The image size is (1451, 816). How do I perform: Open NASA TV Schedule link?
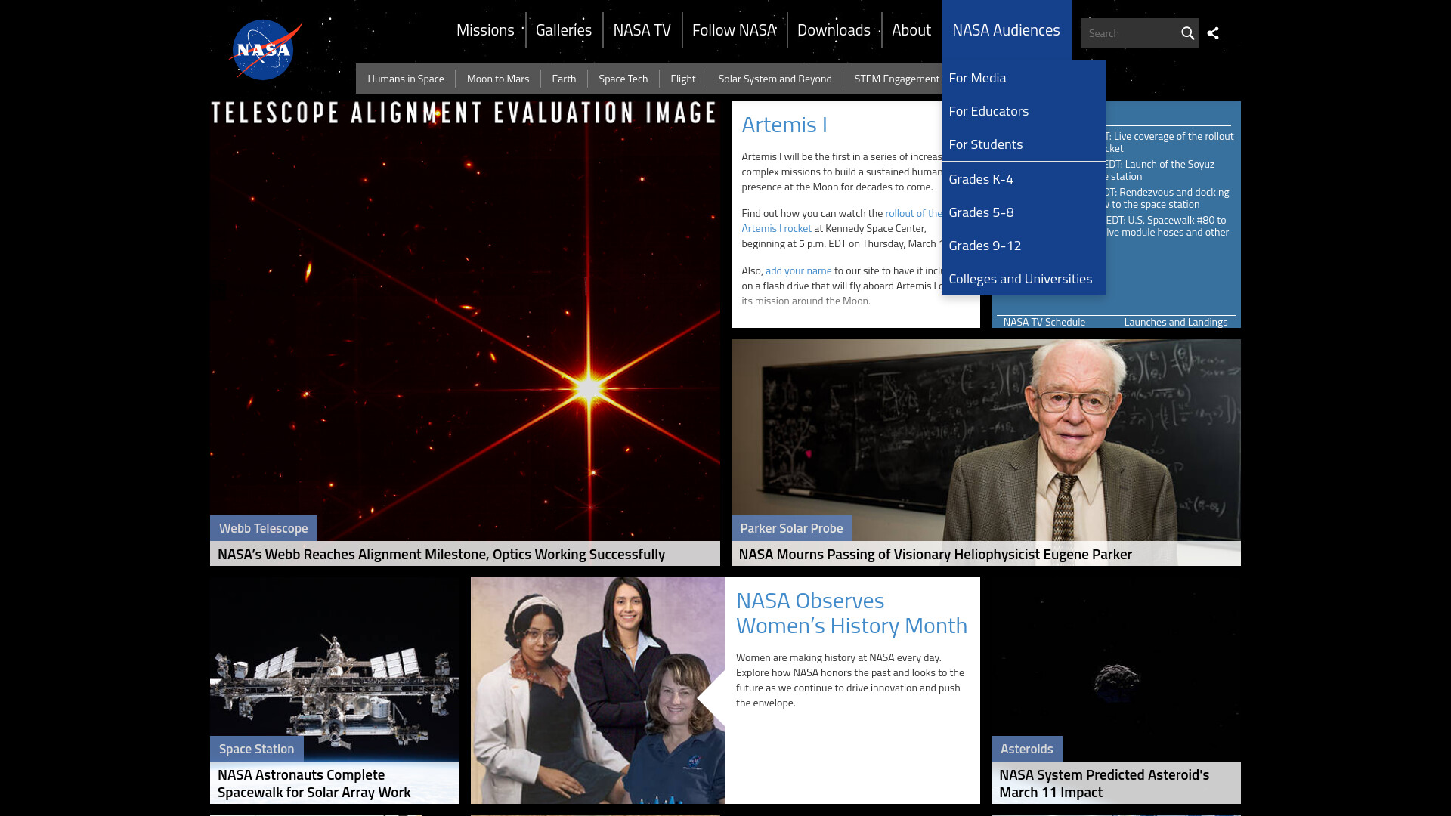click(1044, 322)
